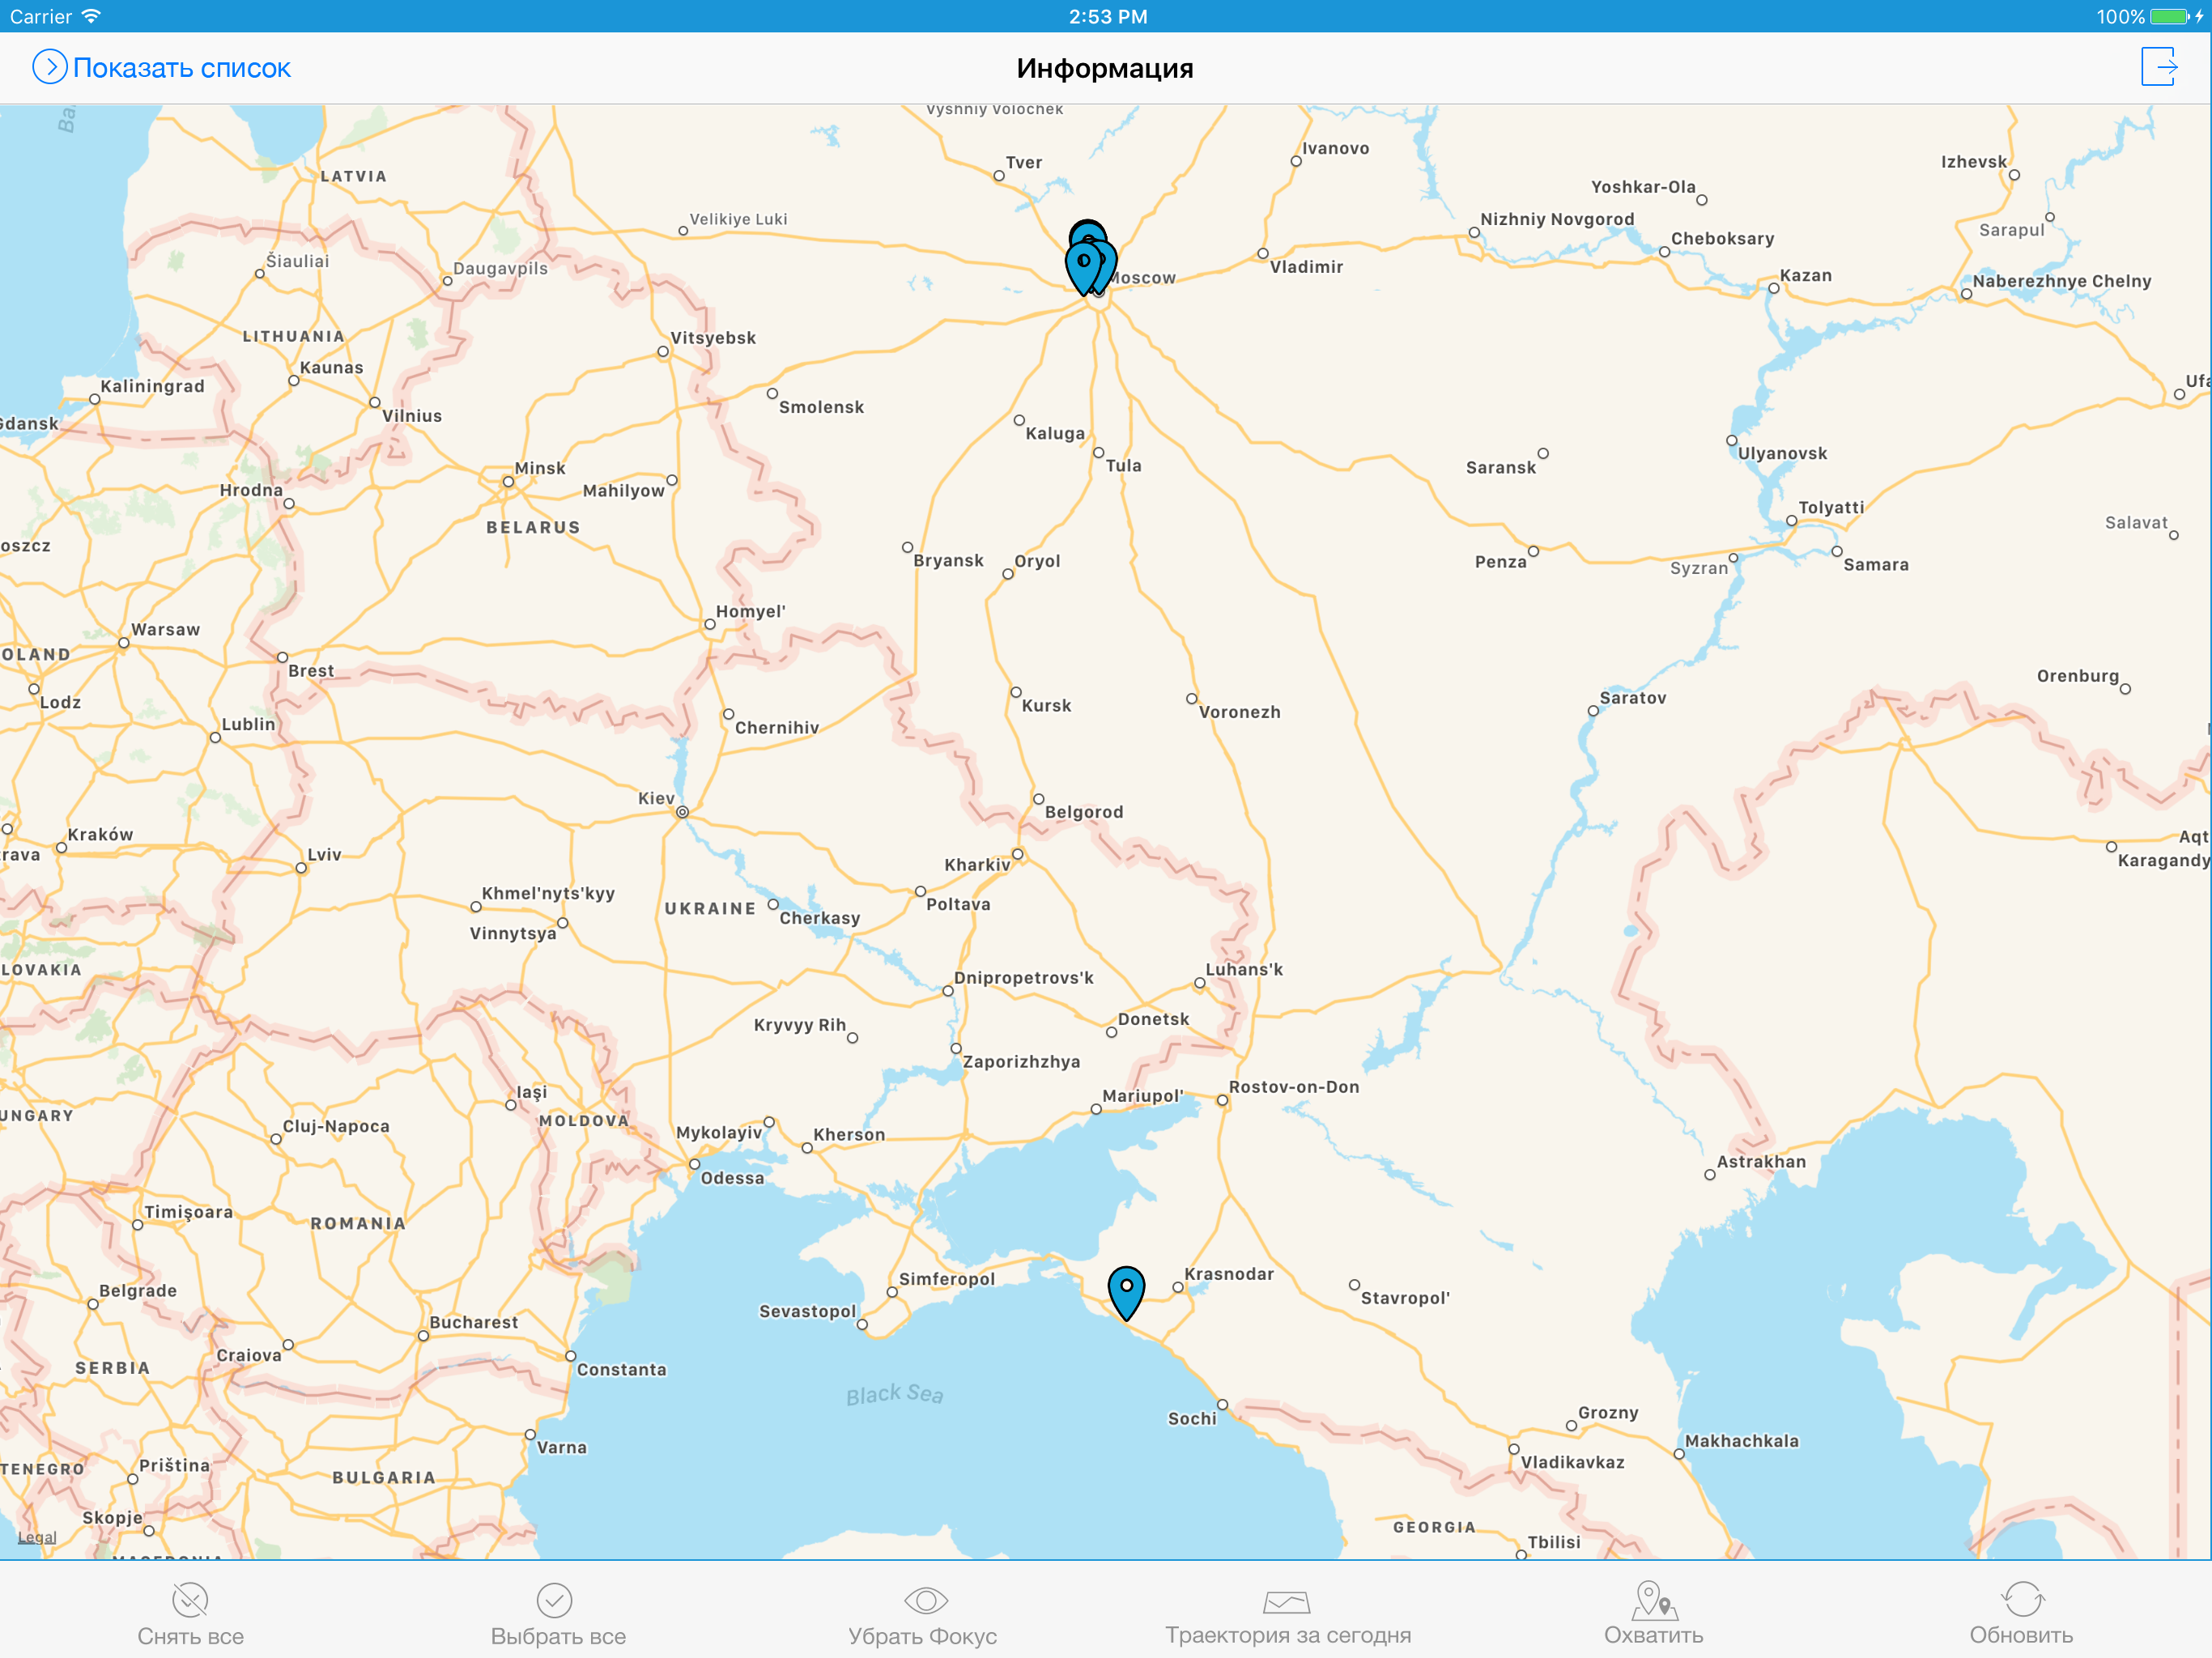The height and width of the screenshot is (1658, 2212).
Task: Tap the Tbilisi city label
Action: [x=1554, y=1542]
